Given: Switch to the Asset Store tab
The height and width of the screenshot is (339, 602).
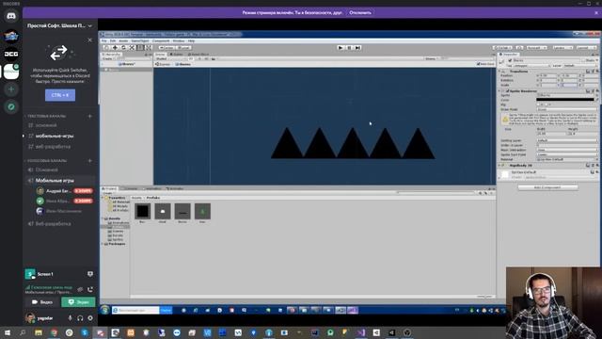Looking at the screenshot, I should (x=198, y=55).
